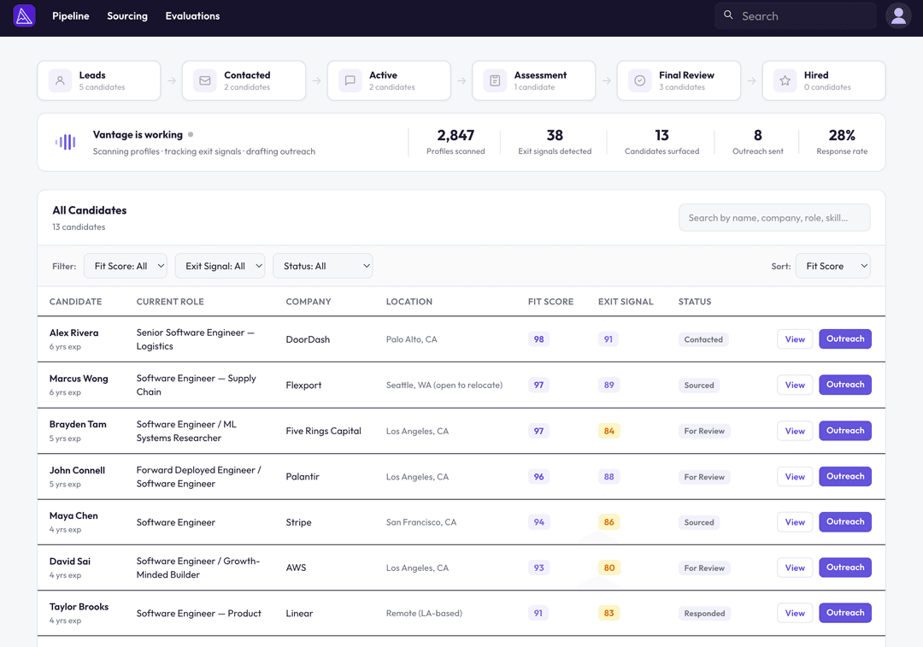Select the Leads stage card
Image resolution: width=923 pixels, height=647 pixels.
(99, 80)
